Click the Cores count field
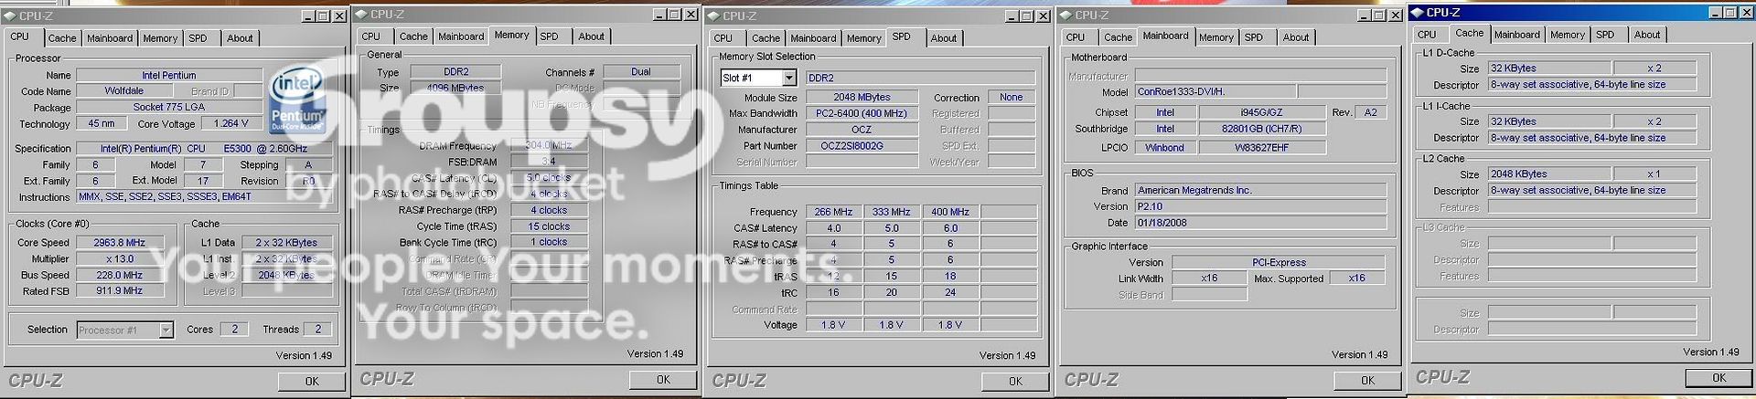The height and width of the screenshot is (399, 1756). click(x=235, y=330)
